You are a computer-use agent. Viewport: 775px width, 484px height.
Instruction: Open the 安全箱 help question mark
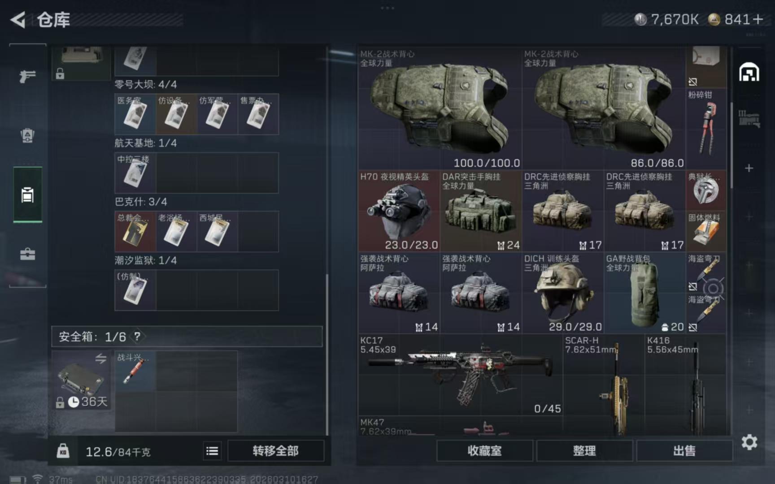click(x=137, y=336)
